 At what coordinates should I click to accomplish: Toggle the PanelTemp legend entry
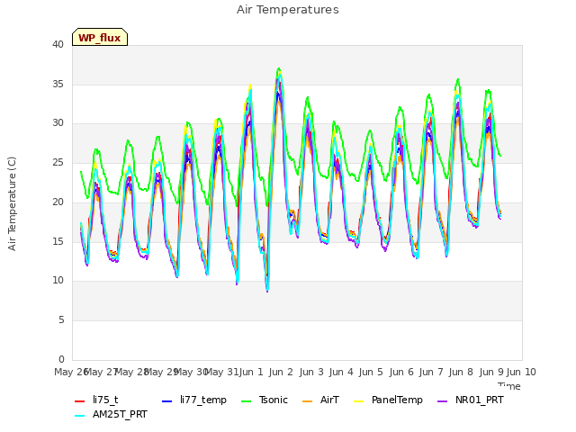(x=388, y=400)
